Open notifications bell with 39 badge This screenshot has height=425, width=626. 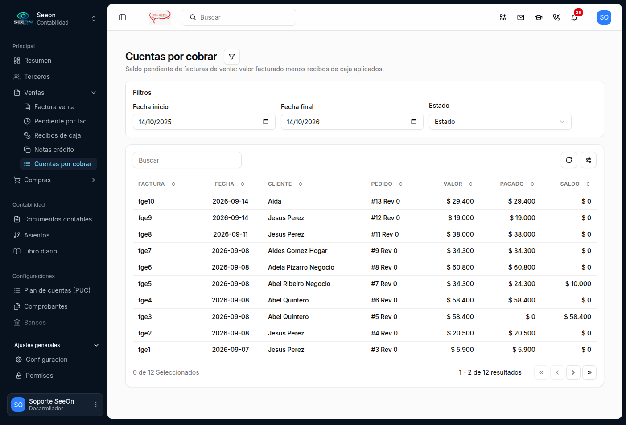coord(574,17)
